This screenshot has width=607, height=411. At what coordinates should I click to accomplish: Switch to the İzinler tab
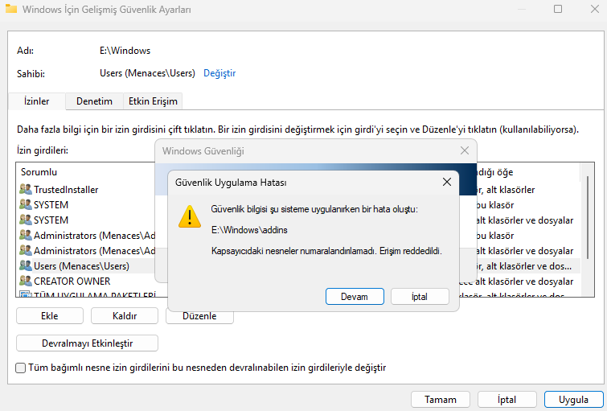click(x=37, y=101)
